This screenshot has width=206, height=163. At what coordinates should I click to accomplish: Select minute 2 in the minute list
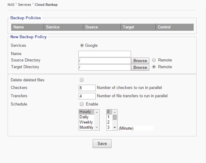tap(108, 122)
